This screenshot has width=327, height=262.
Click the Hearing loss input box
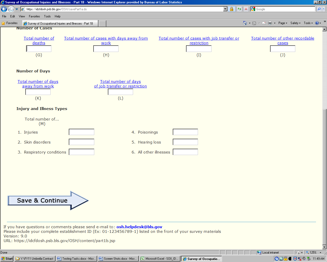click(x=185, y=142)
